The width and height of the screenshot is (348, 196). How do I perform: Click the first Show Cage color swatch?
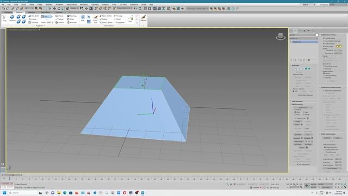pyautogui.click(x=337, y=46)
